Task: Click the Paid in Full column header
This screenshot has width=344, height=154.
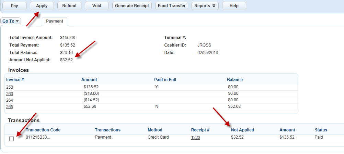Action: [165, 80]
